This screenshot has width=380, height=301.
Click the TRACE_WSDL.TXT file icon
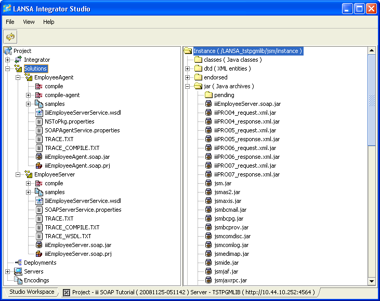click(x=39, y=236)
